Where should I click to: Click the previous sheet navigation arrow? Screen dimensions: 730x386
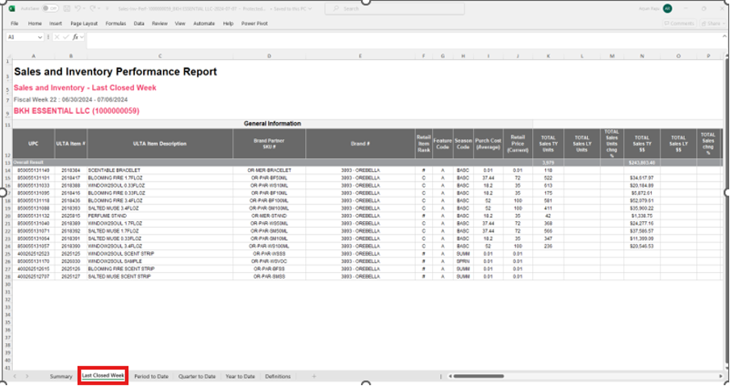(15, 376)
